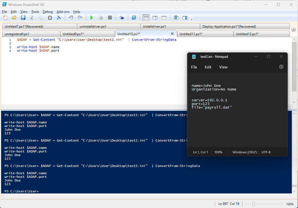Click the file="payroll.dat" line in Notepad
The width and height of the screenshot is (298, 208).
click(212, 107)
